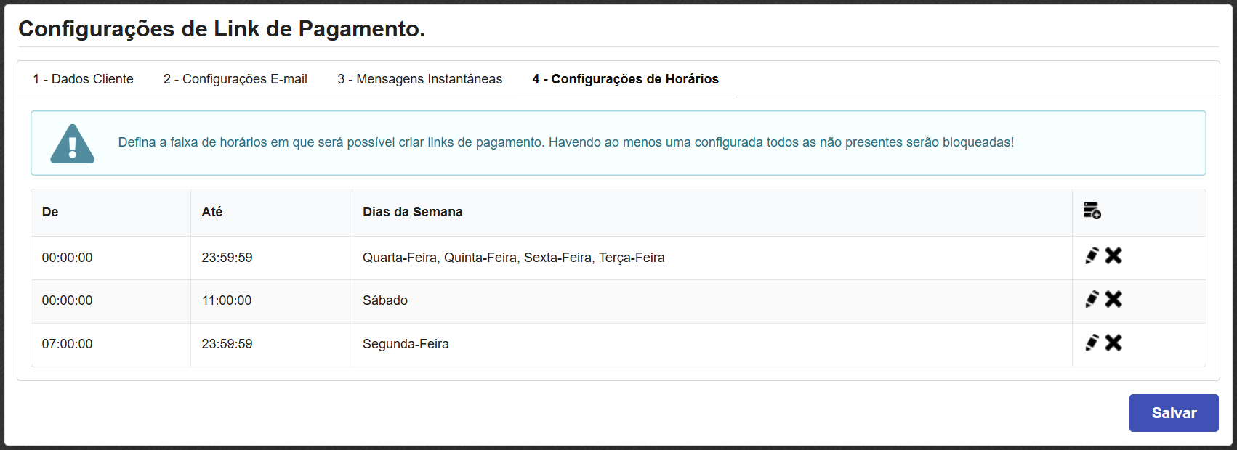Remove the Sábado schedule row
The image size is (1237, 450).
1113,299
